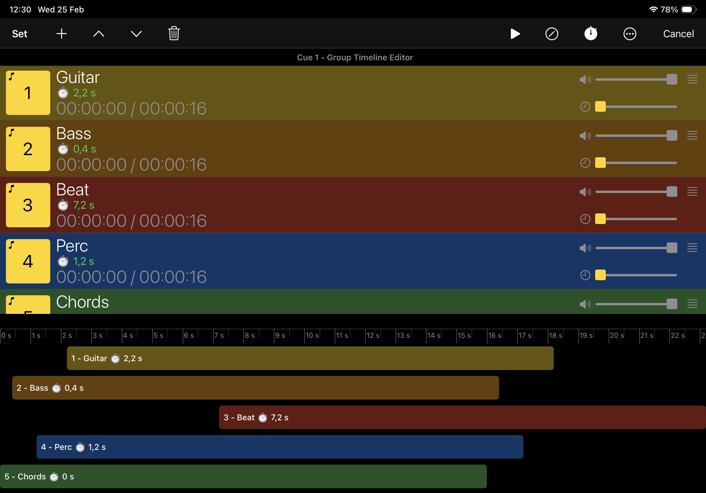Image resolution: width=706 pixels, height=493 pixels.
Task: Mute the Perc track via speaker icon
Action: (584, 248)
